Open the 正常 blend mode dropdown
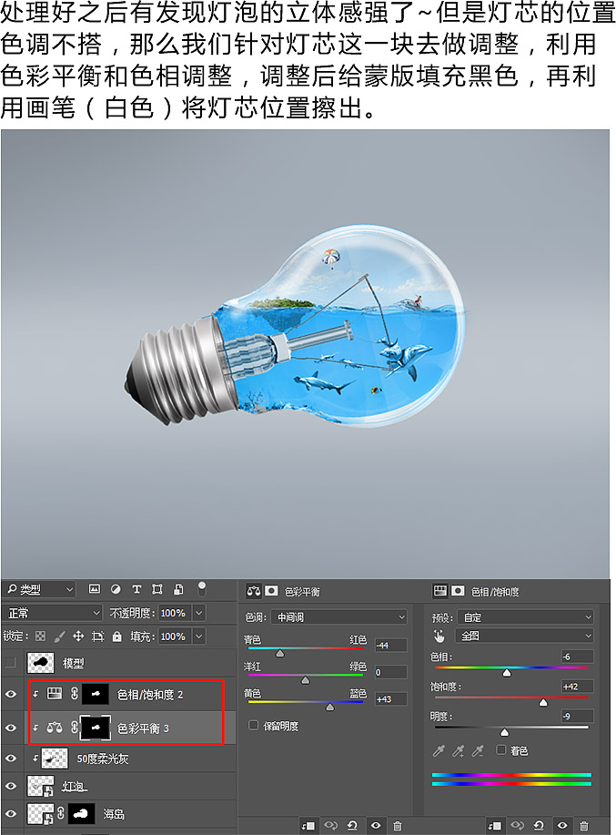The height and width of the screenshot is (835, 616). pos(52,613)
